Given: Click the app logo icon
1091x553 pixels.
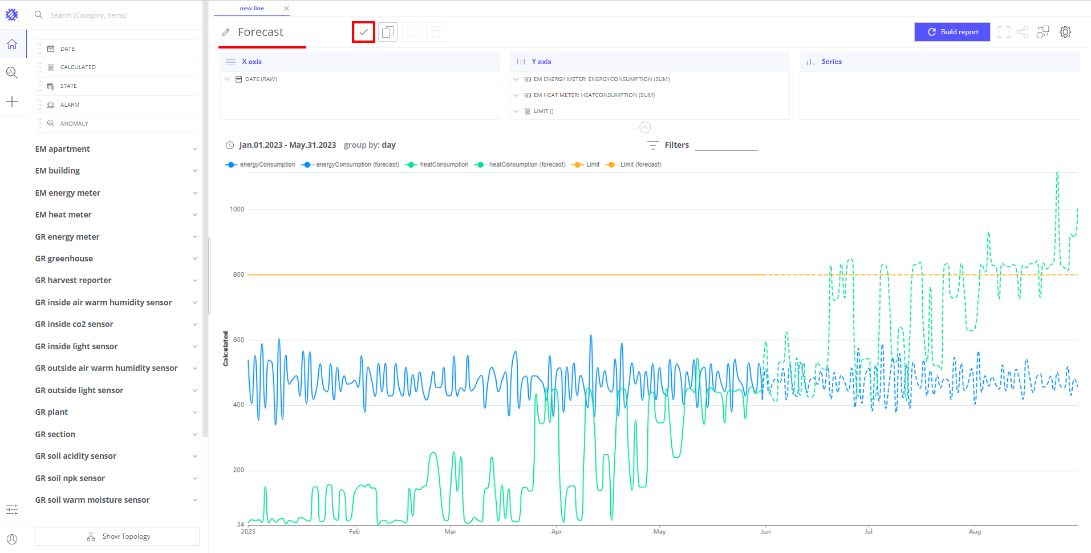Looking at the screenshot, I should [12, 14].
